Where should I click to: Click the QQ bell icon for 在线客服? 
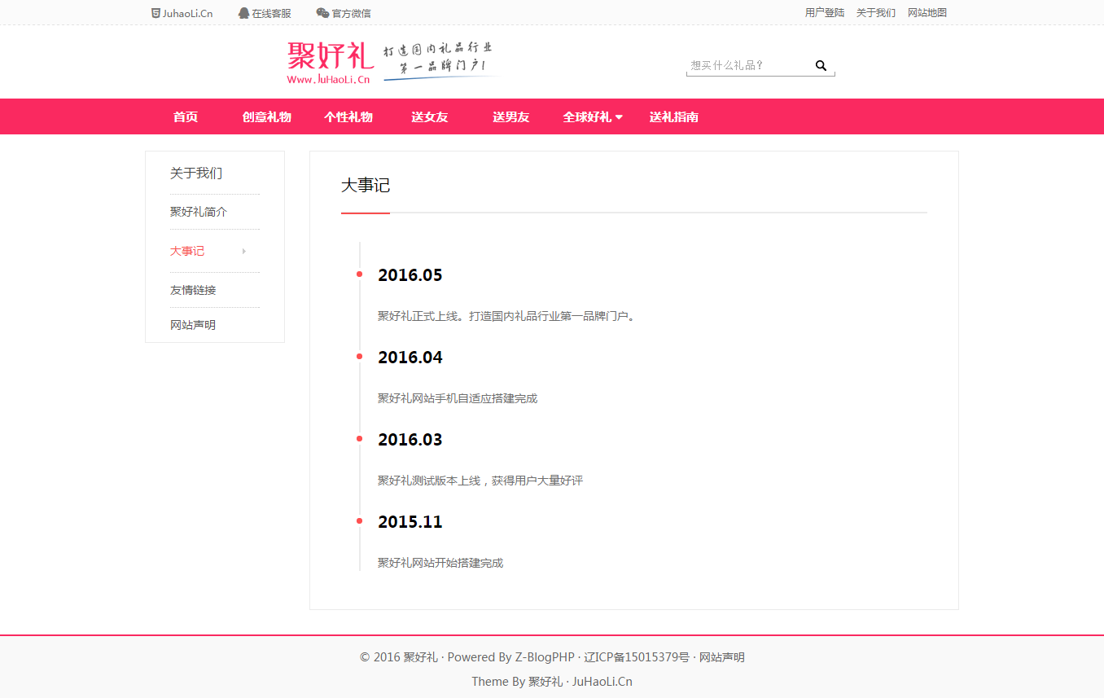click(242, 12)
